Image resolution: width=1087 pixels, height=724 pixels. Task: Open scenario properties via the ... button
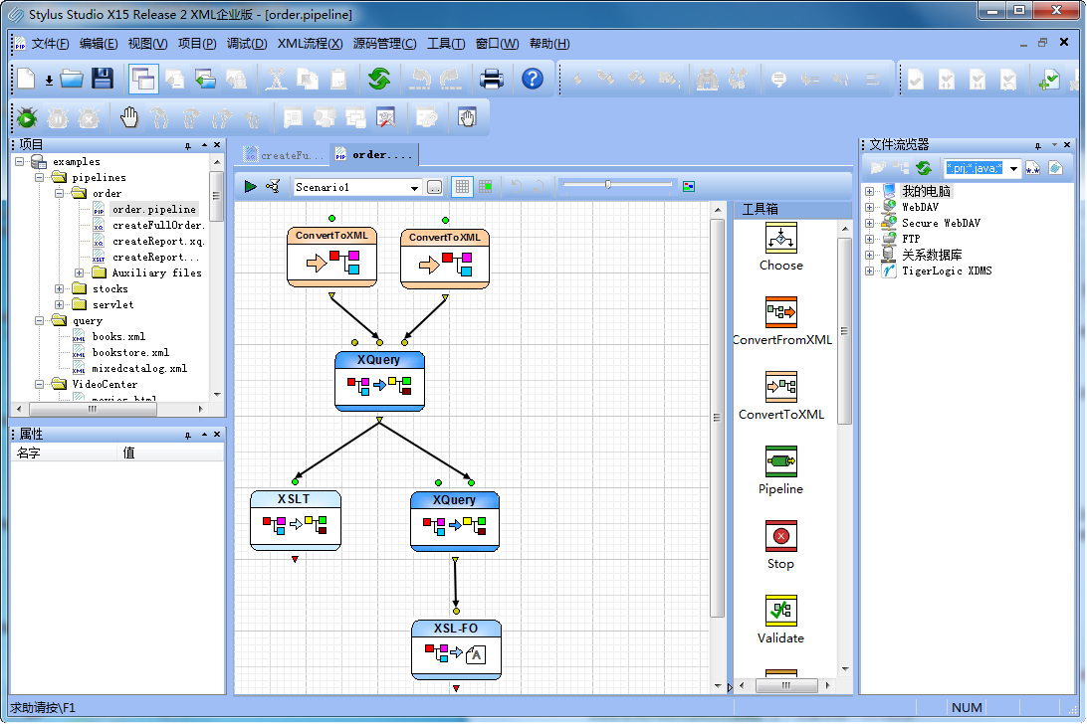[x=435, y=186]
